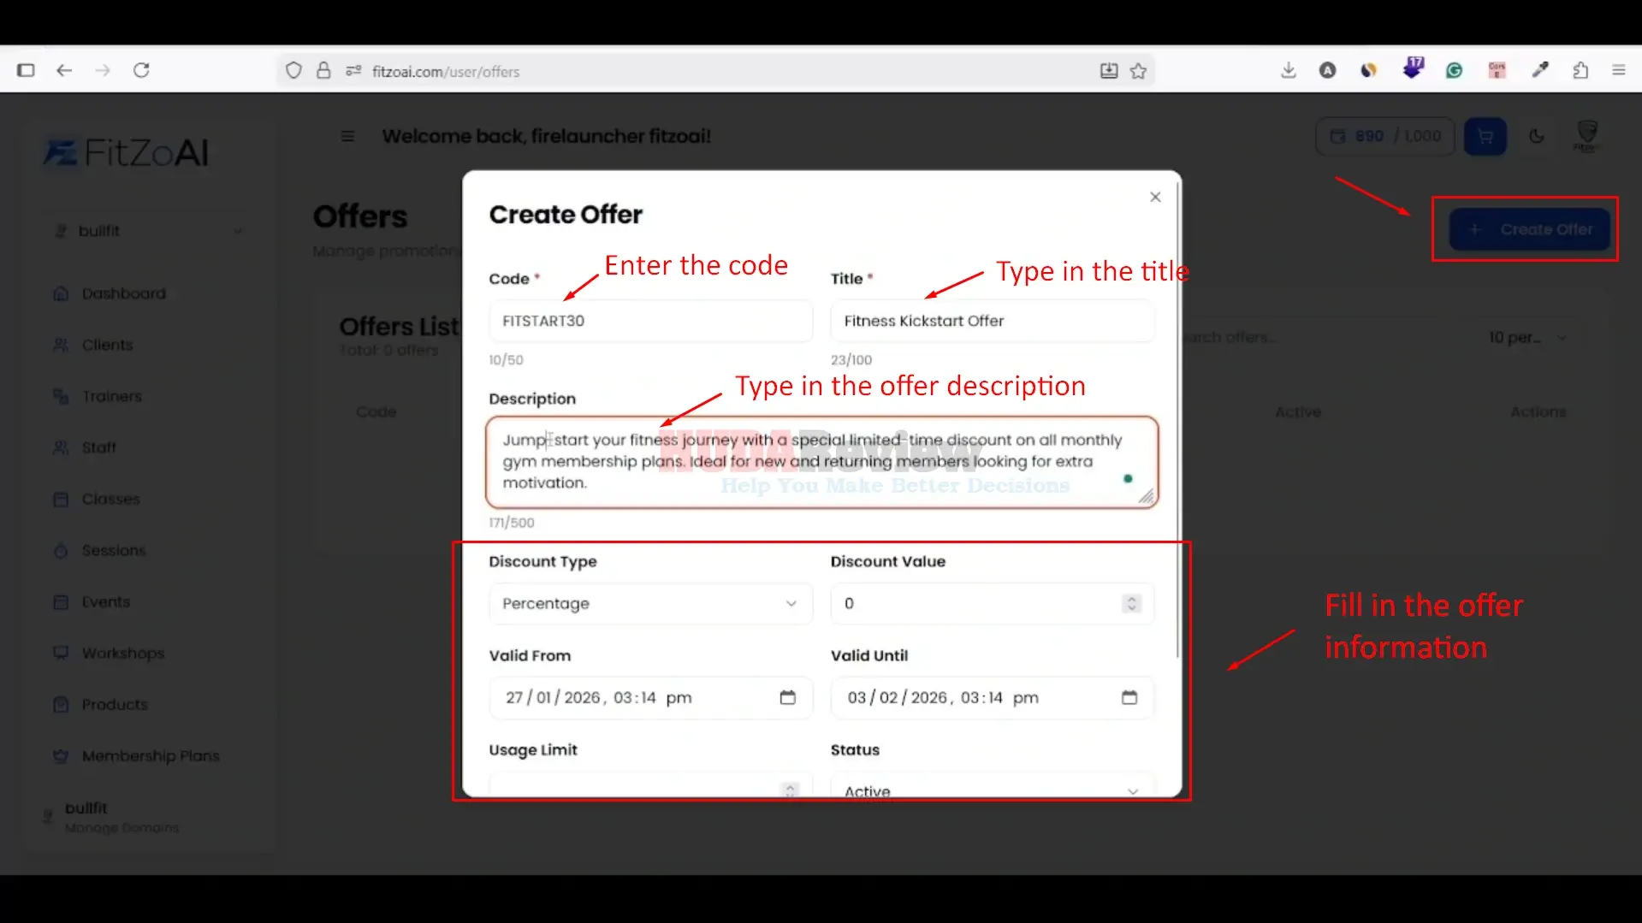Open the Valid From calendar picker
The height and width of the screenshot is (923, 1642).
click(x=787, y=698)
